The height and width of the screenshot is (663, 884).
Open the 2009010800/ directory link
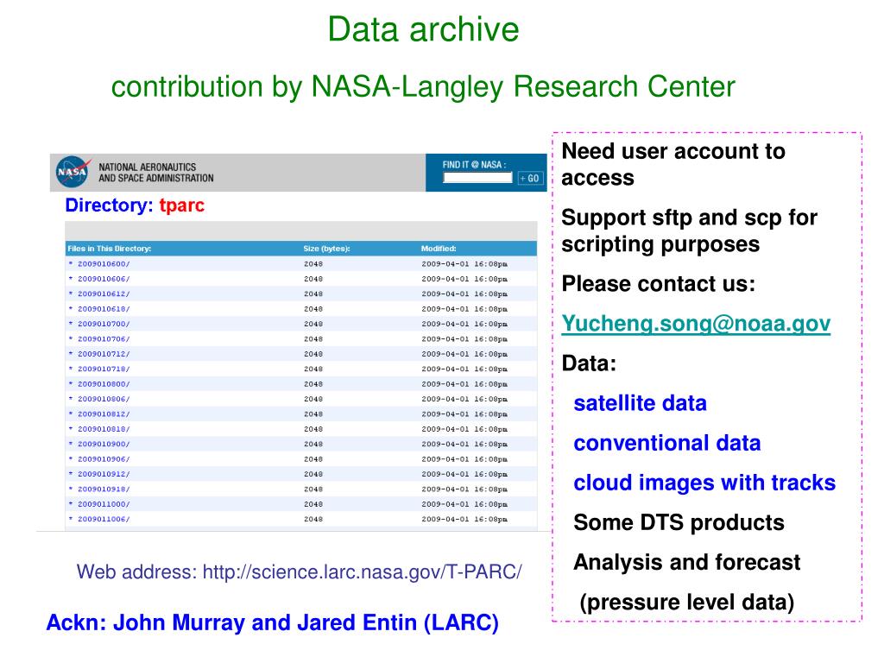click(x=104, y=384)
